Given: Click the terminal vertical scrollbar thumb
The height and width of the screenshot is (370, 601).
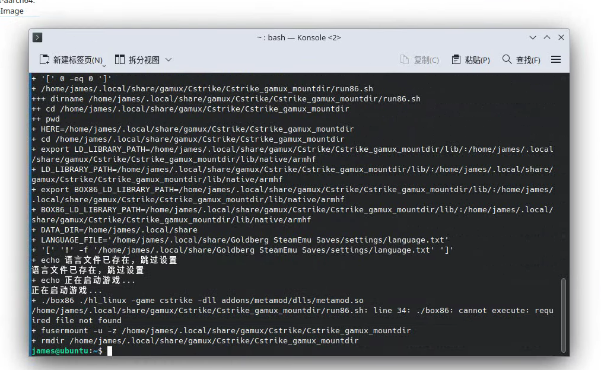Looking at the screenshot, I should pos(564,315).
